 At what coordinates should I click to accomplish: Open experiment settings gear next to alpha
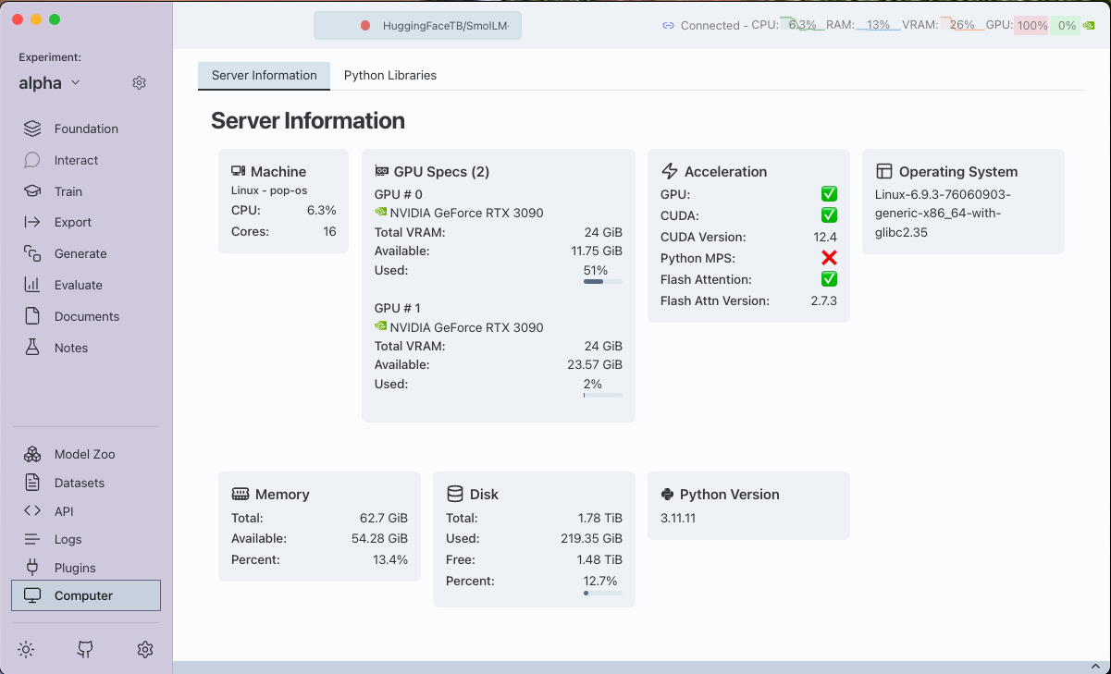tap(139, 83)
